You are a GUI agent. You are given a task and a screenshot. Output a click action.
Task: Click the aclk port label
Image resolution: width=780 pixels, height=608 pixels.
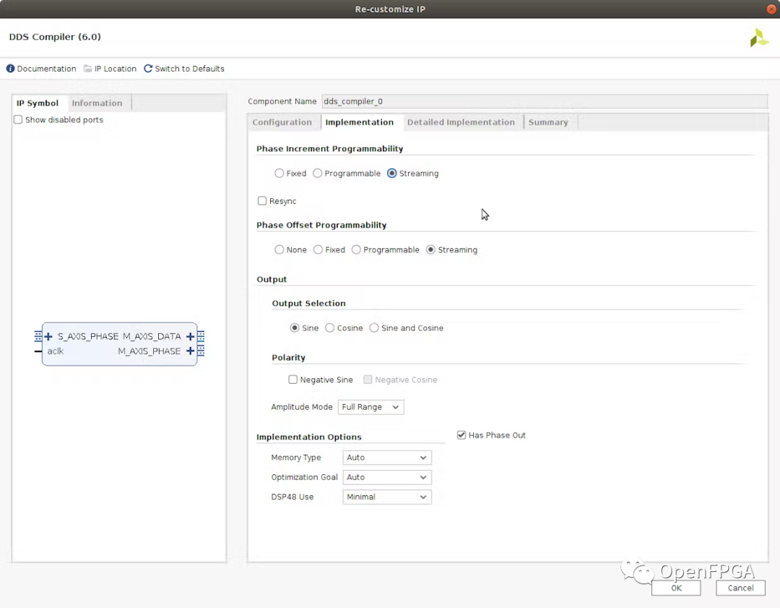click(x=55, y=351)
